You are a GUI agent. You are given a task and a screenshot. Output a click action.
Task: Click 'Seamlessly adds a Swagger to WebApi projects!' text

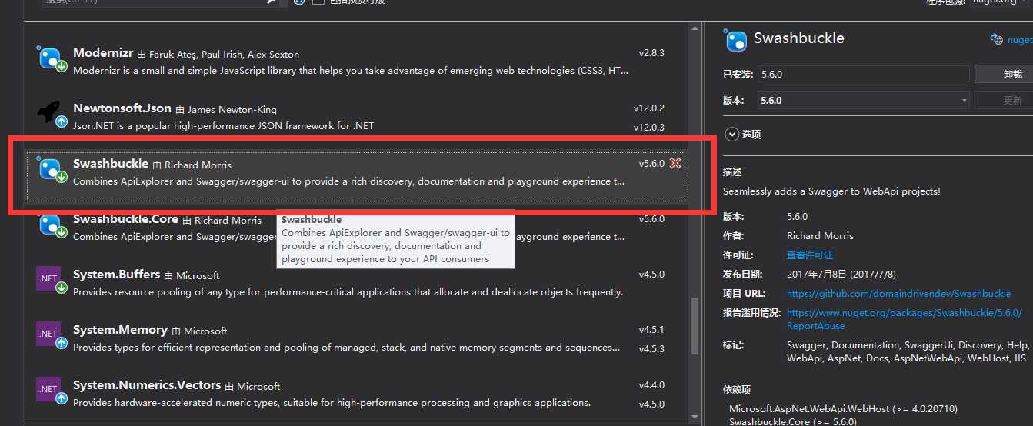pyautogui.click(x=831, y=191)
